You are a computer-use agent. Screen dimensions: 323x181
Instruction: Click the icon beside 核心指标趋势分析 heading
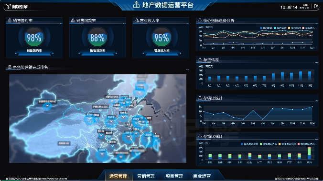pos(200,20)
